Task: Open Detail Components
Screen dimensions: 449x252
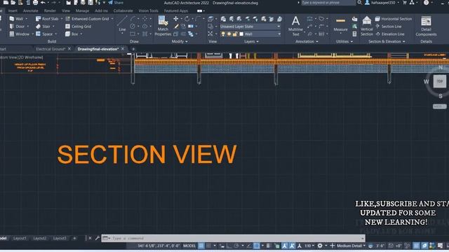Action: pos(426,26)
